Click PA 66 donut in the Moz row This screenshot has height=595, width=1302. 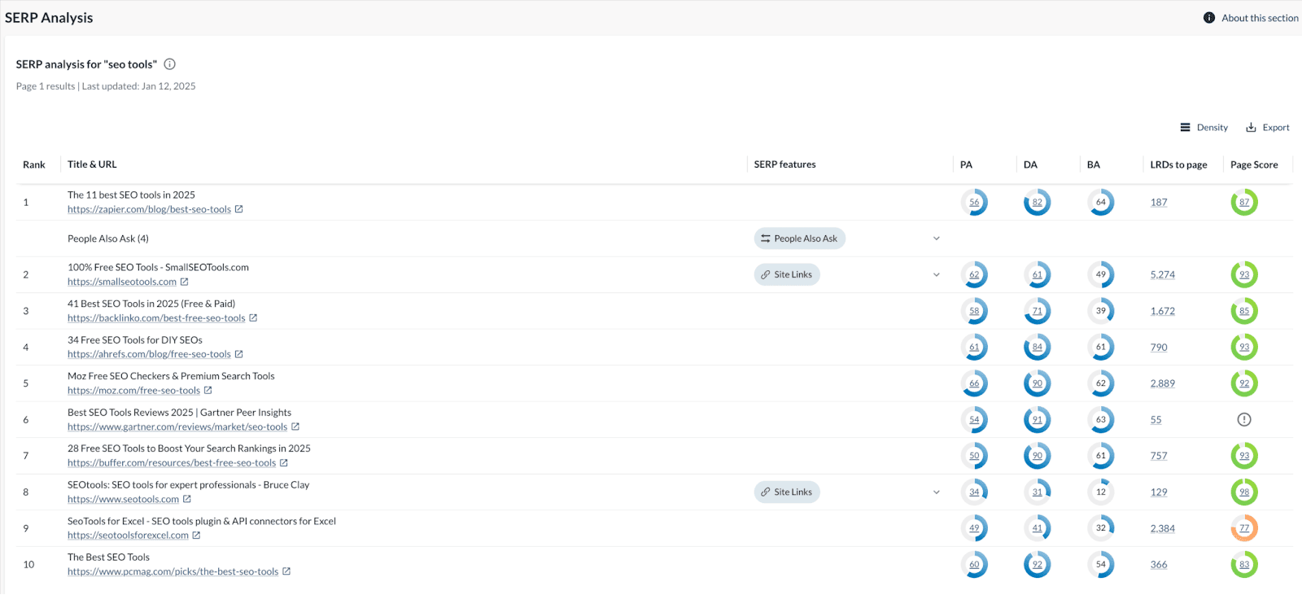pyautogui.click(x=974, y=383)
